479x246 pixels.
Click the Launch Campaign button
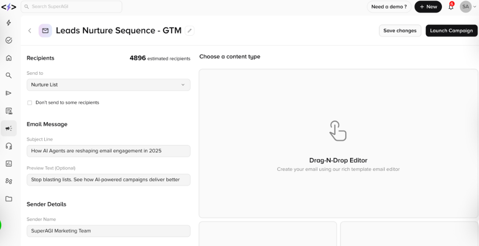(451, 31)
